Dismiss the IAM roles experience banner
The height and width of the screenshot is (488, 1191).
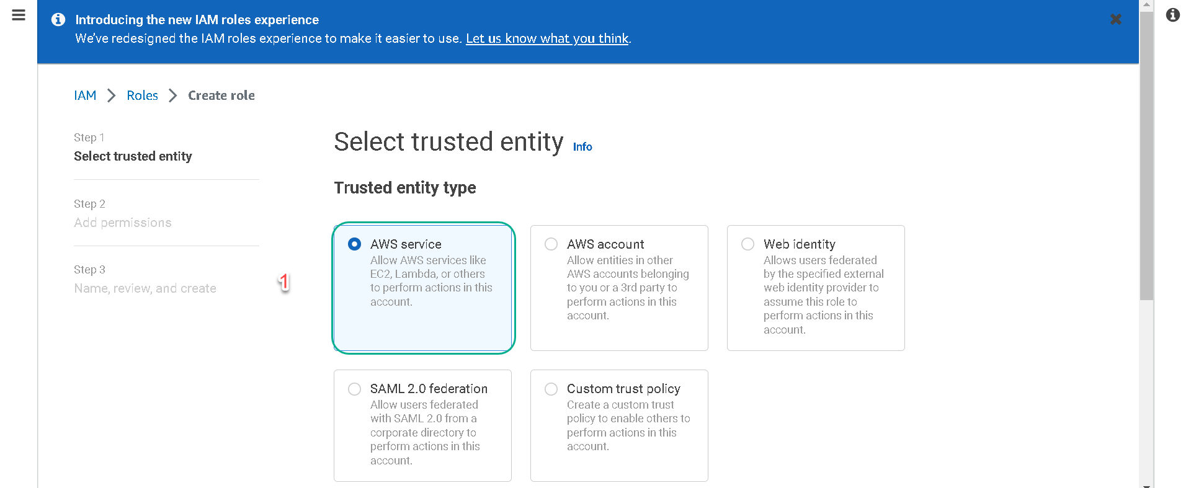pos(1115,19)
